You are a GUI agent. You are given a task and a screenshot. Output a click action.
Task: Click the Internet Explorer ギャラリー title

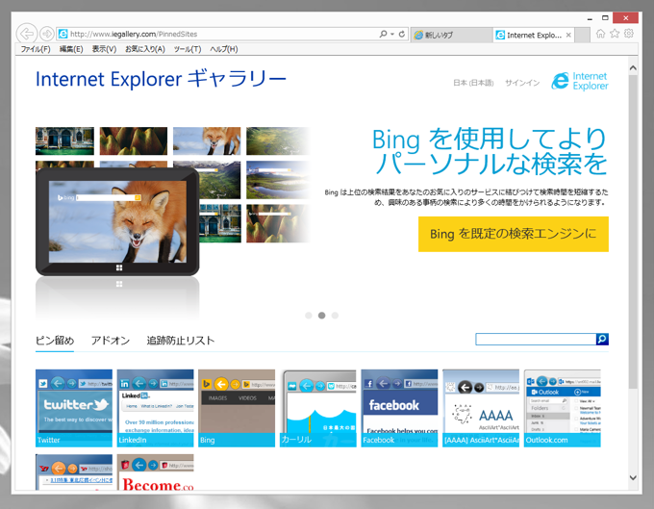coord(161,79)
